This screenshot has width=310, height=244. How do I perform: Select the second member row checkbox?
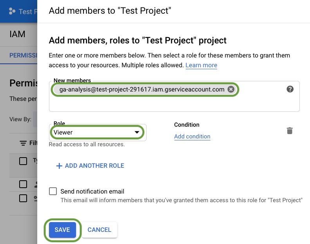pos(23,198)
